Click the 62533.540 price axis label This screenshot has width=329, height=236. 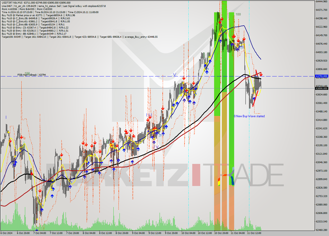(x=322, y=221)
